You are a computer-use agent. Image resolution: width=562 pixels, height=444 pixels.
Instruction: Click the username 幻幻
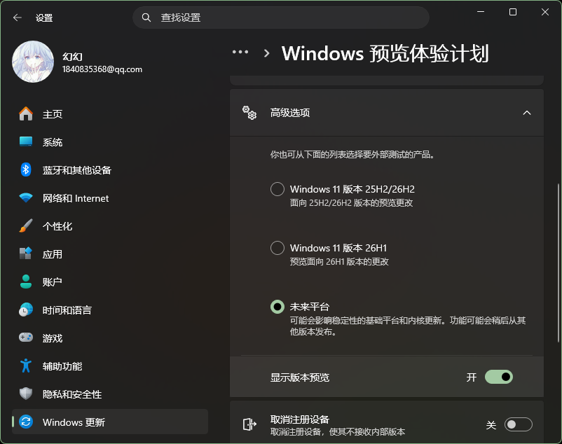pos(72,57)
